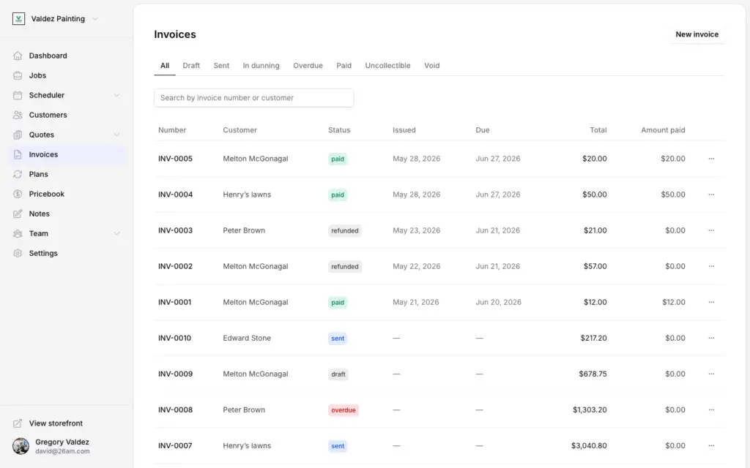
Task: Open invoice INV-0004
Action: click(176, 195)
